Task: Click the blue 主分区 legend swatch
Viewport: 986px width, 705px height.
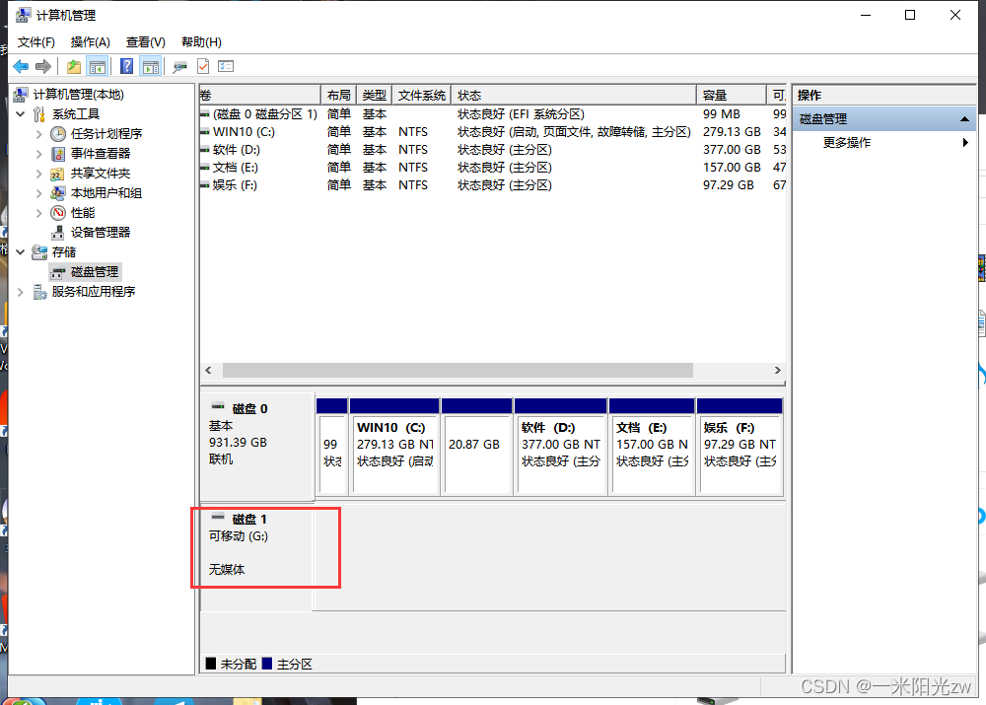Action: point(266,664)
